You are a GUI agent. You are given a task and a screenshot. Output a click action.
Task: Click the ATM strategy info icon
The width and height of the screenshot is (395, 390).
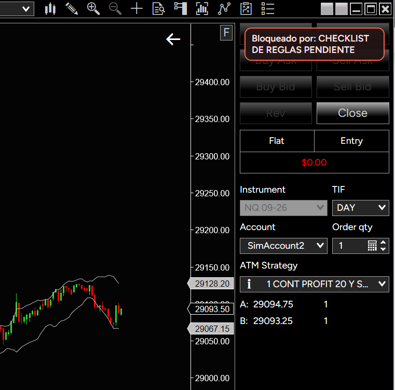[x=249, y=284]
